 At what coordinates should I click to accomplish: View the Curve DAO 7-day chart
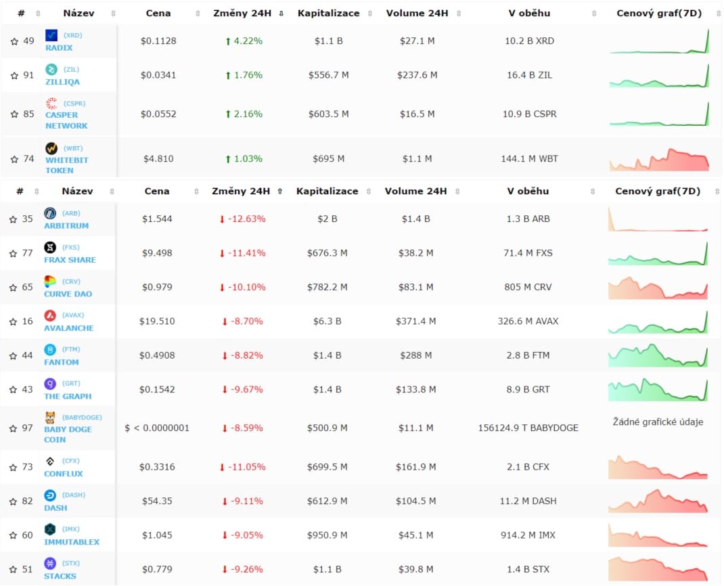658,288
